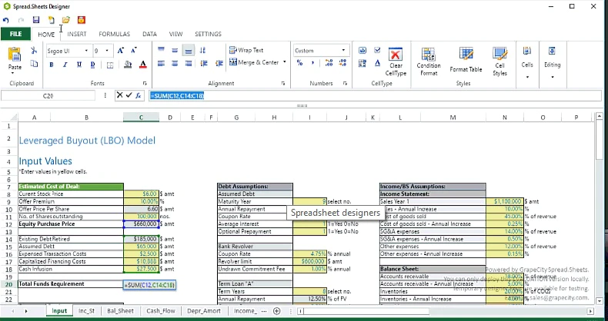Expand the Segoe UI font name dropdown
The width and height of the screenshot is (608, 321).
point(86,51)
